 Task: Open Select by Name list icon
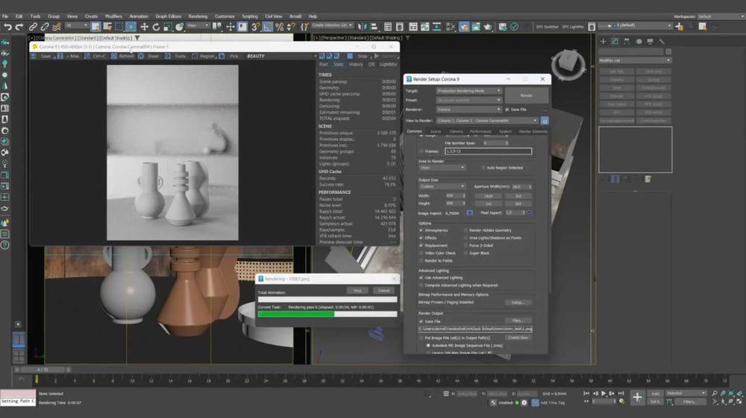(107, 27)
